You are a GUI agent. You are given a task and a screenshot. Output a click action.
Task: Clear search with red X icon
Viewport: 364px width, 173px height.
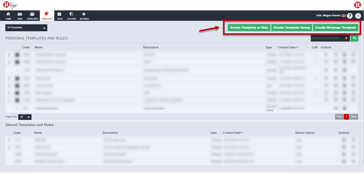pos(346,38)
